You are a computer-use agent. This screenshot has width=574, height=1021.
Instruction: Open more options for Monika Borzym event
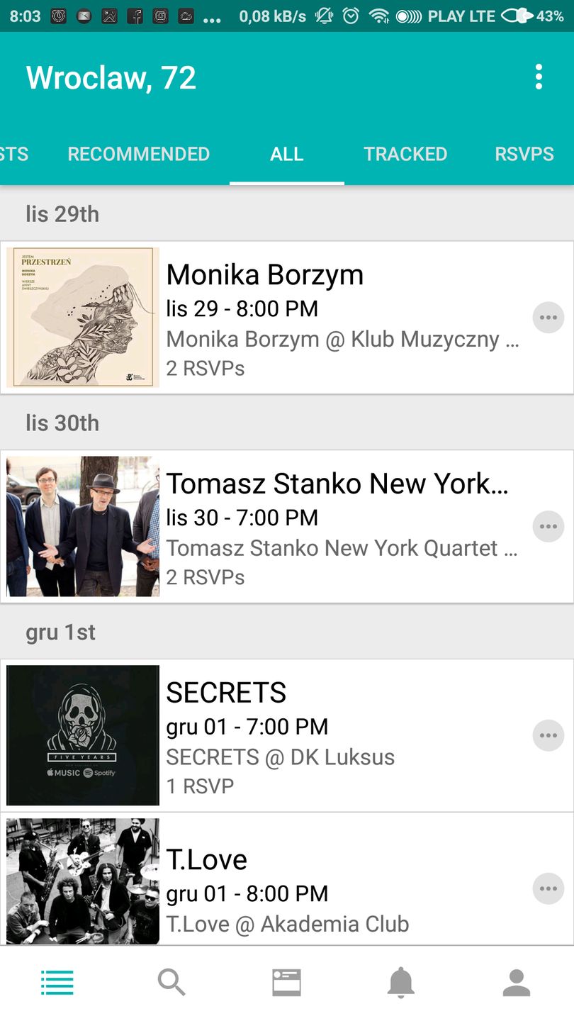548,318
